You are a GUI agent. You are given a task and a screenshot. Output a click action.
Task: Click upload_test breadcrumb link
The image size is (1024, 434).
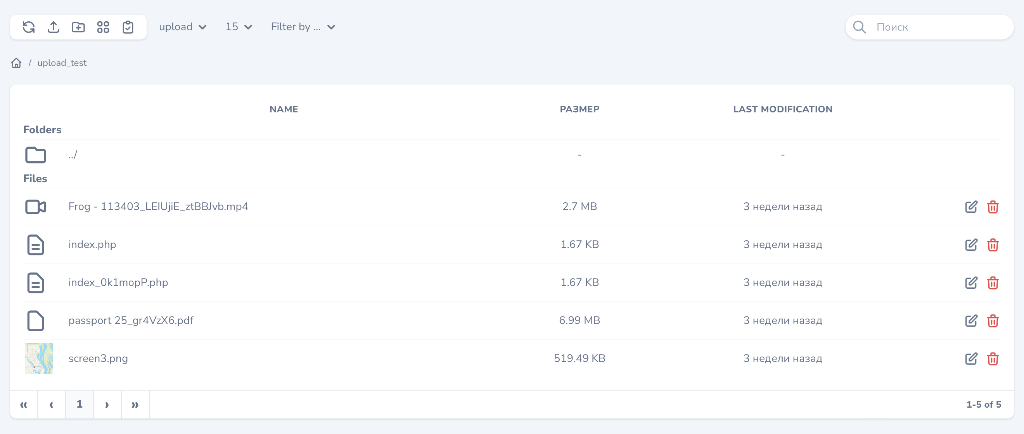(x=62, y=63)
